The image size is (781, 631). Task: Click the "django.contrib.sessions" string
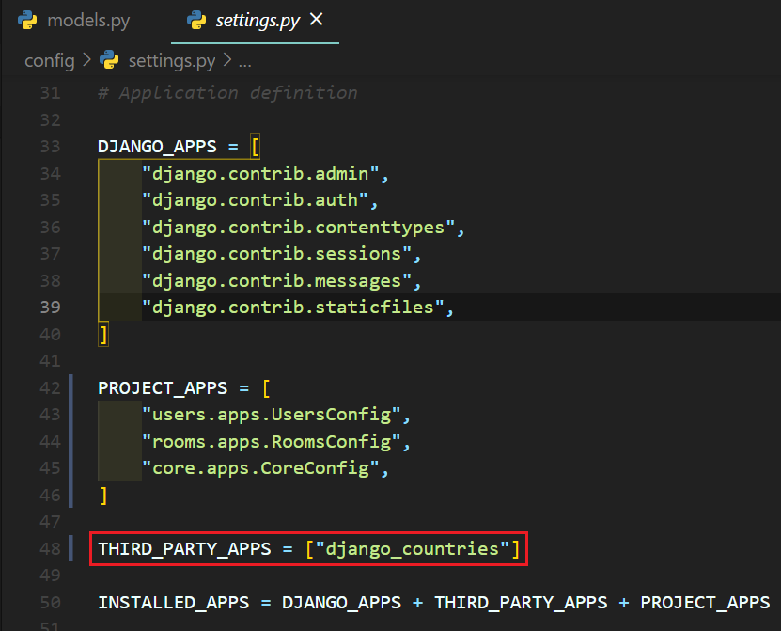pos(277,254)
